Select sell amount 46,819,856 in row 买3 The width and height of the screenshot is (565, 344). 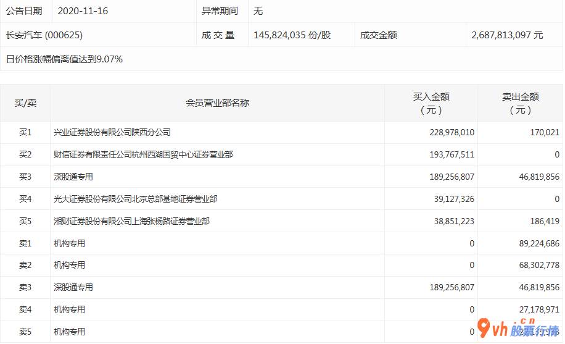(539, 177)
